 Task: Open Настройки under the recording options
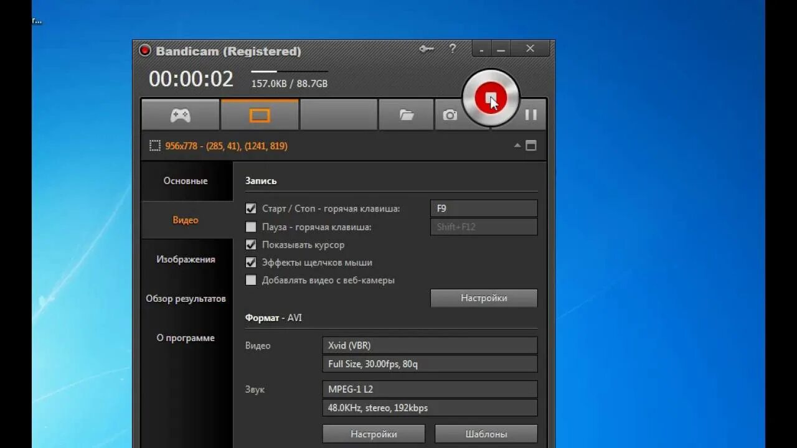pyautogui.click(x=484, y=298)
